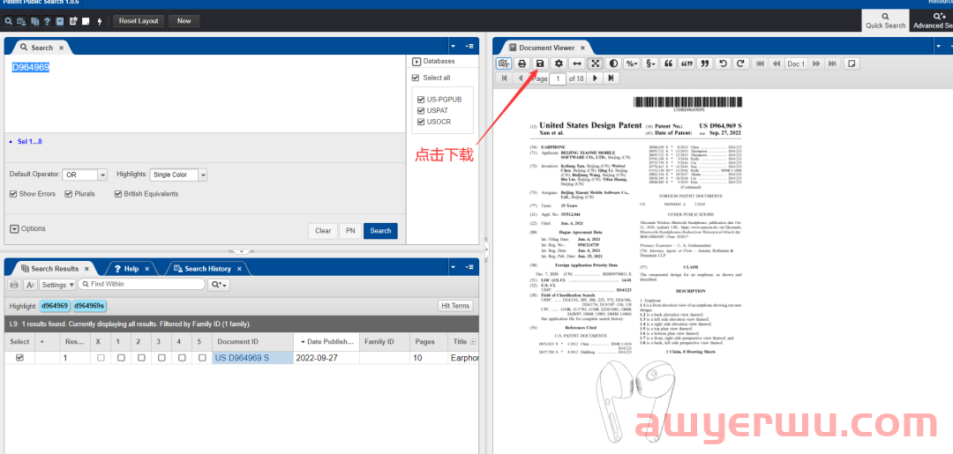Viewport: 953px width, 454px height.
Task: Click the fit-to-width horizontal arrows icon
Action: (x=577, y=63)
